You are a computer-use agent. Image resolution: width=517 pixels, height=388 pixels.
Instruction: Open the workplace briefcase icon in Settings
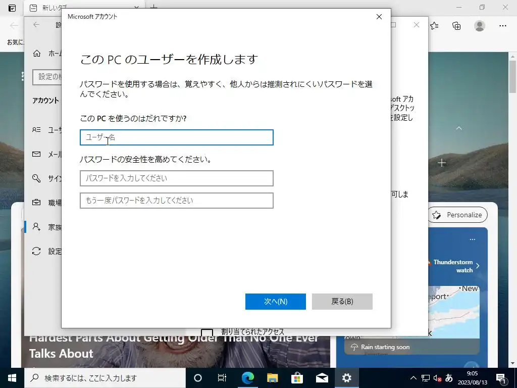36,202
